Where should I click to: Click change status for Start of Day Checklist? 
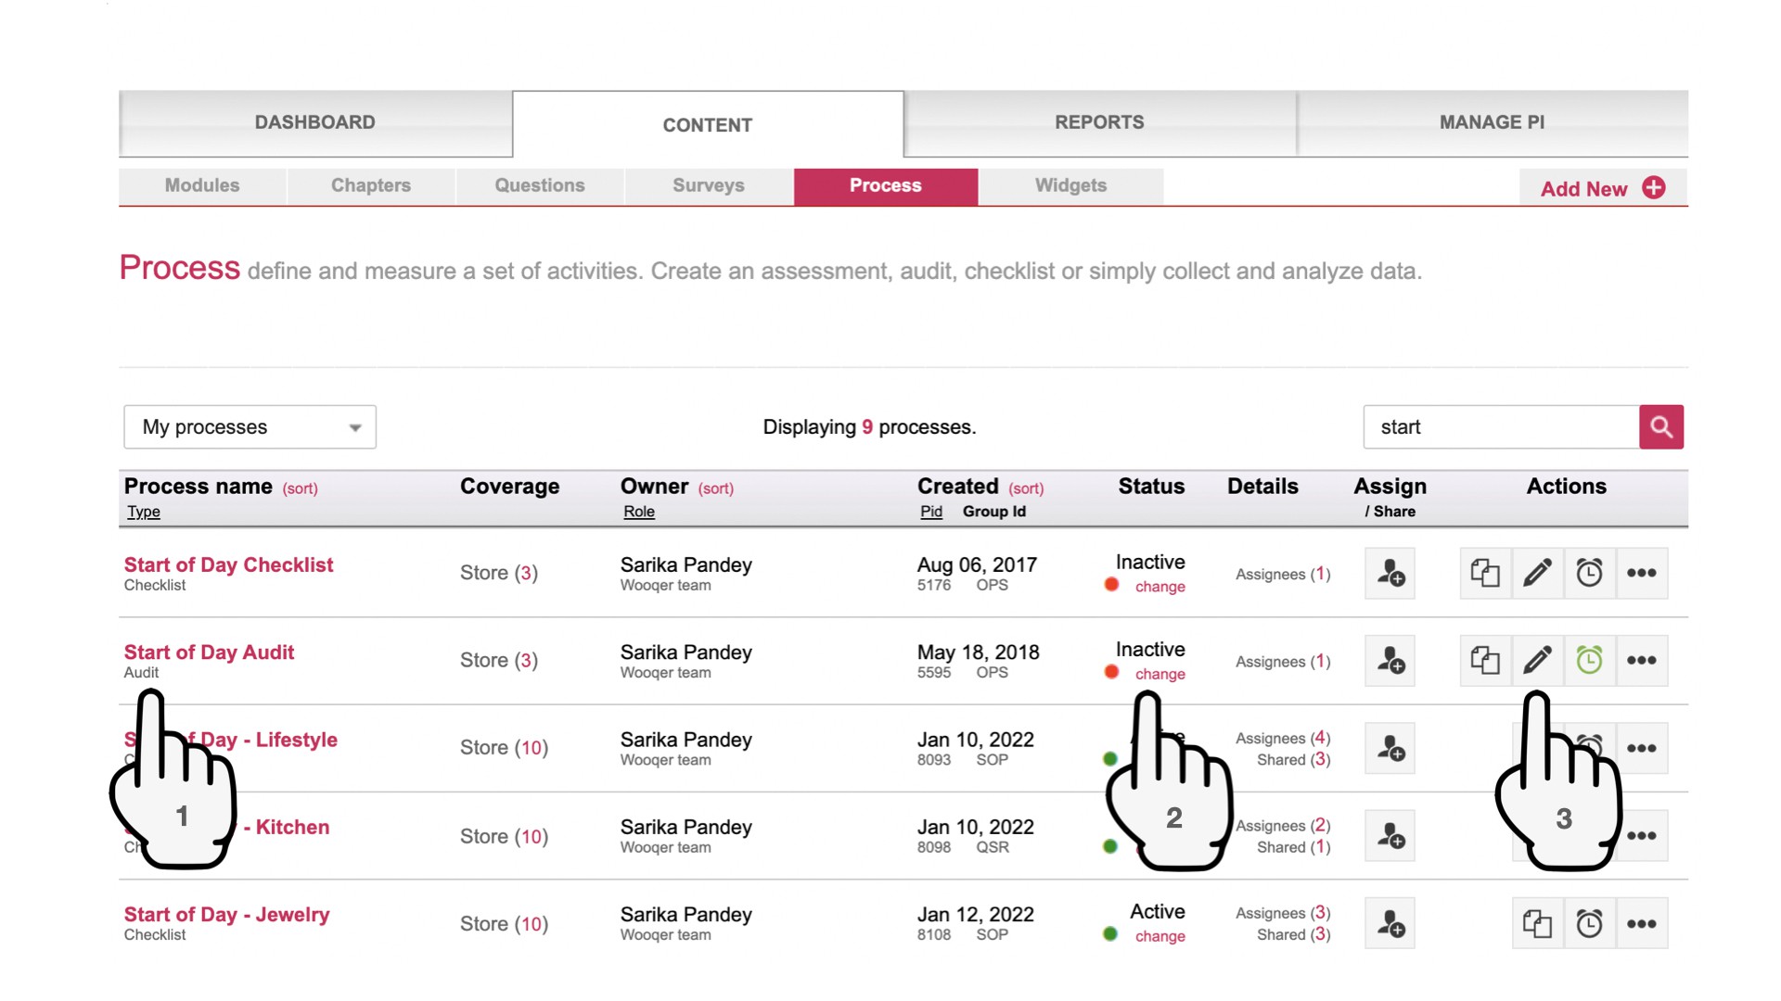(1160, 587)
